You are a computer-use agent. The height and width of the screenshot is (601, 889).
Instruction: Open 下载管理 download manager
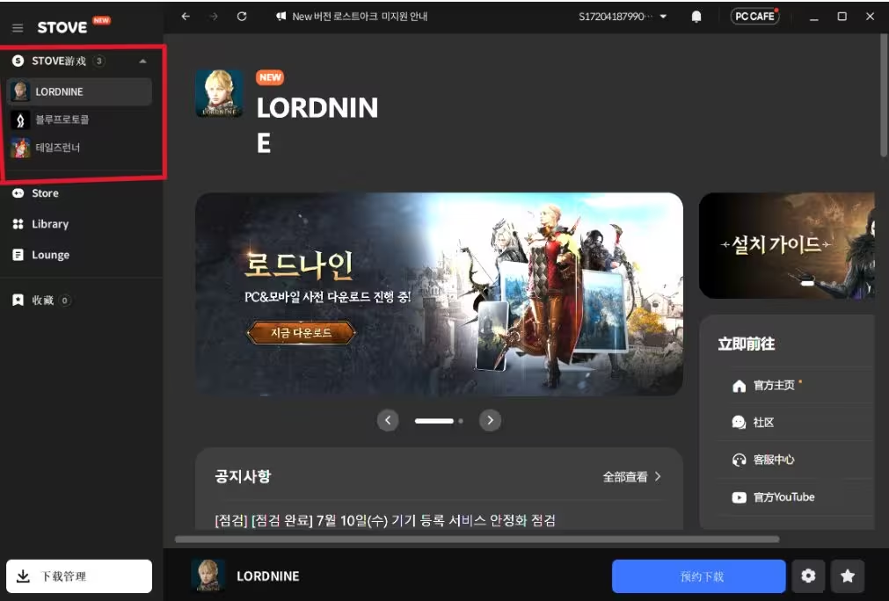pyautogui.click(x=79, y=576)
